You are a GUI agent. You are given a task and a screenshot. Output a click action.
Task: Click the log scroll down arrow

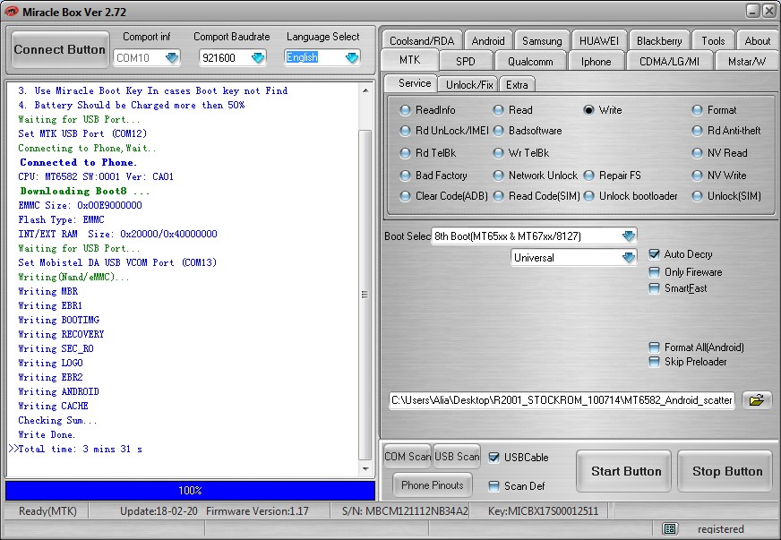(365, 468)
